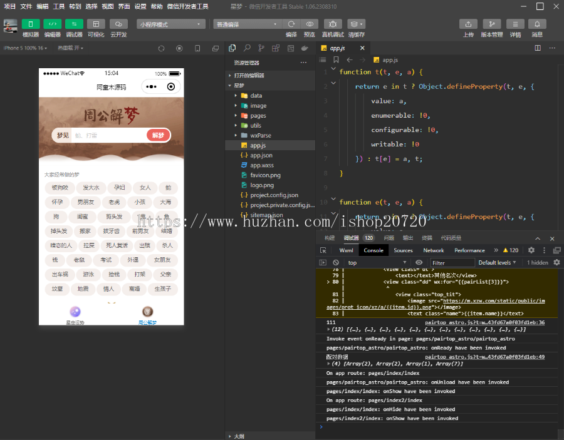564x440 pixels.
Task: Toggle the editor (编辑器) panel button
Action: [x=53, y=24]
